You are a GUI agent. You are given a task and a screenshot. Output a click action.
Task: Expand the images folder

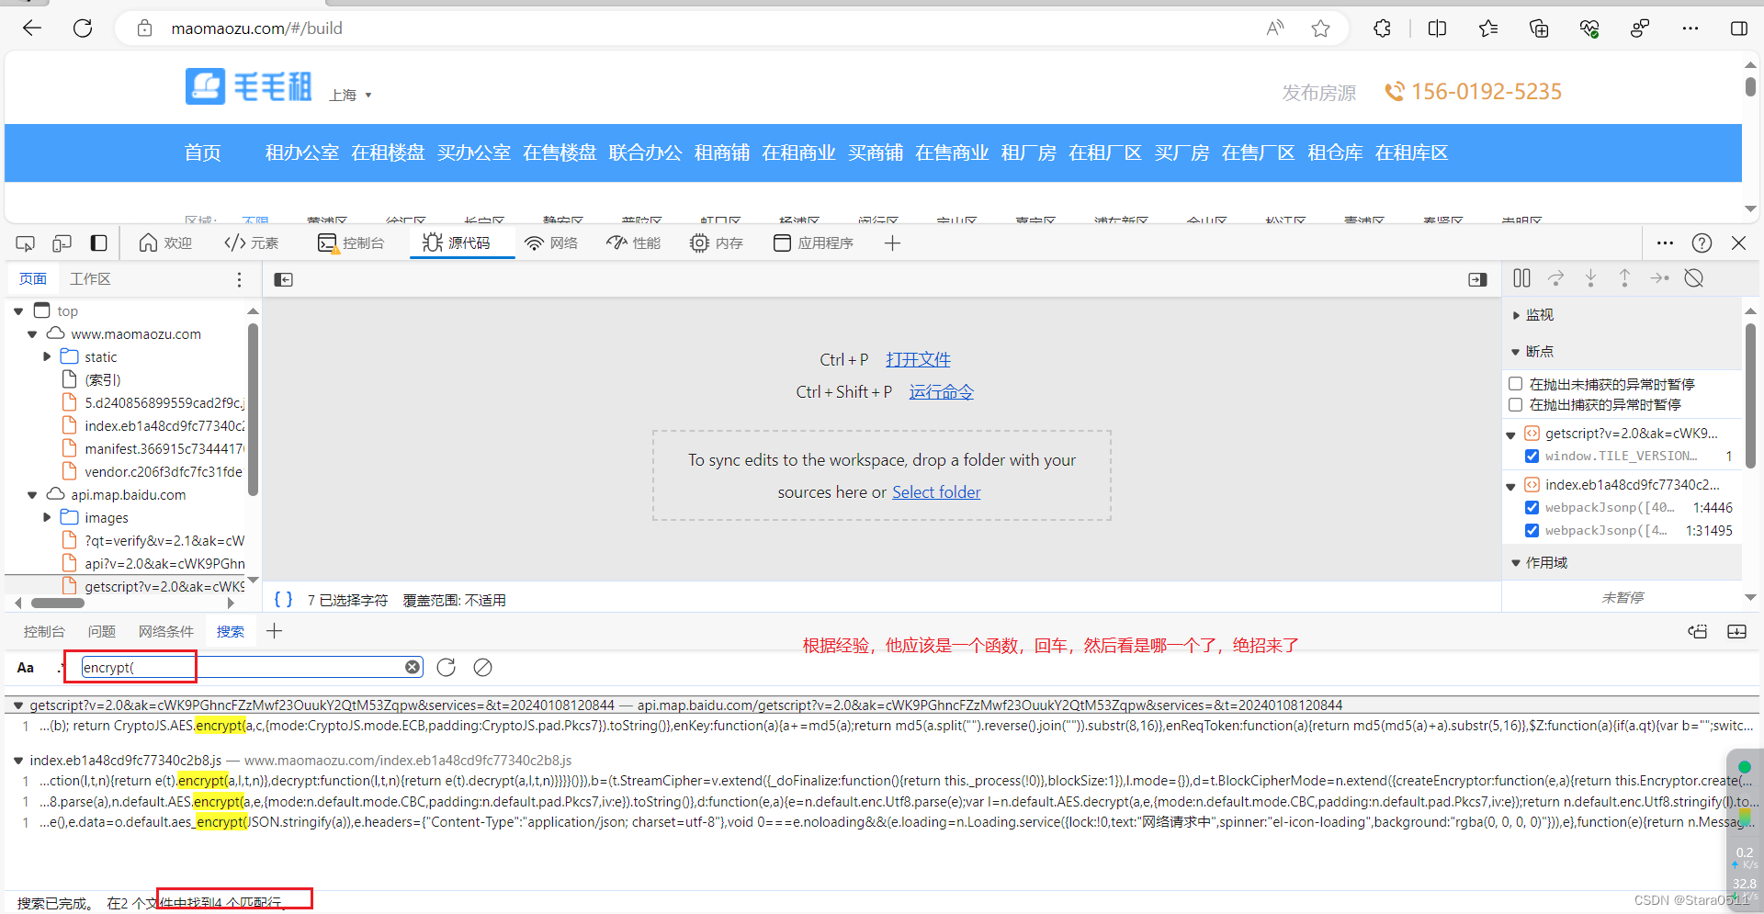coord(47,518)
